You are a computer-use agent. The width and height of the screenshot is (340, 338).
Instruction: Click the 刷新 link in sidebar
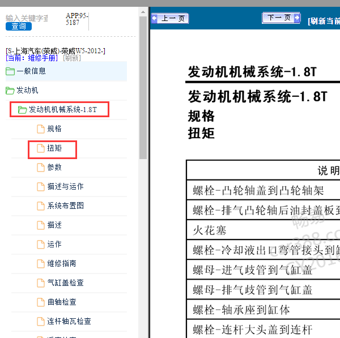[72, 58]
